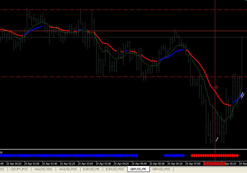This screenshot has height=173, width=247.
Task: Click the 20 Apr 07:00 time axis label
Action: [x=193, y=164]
